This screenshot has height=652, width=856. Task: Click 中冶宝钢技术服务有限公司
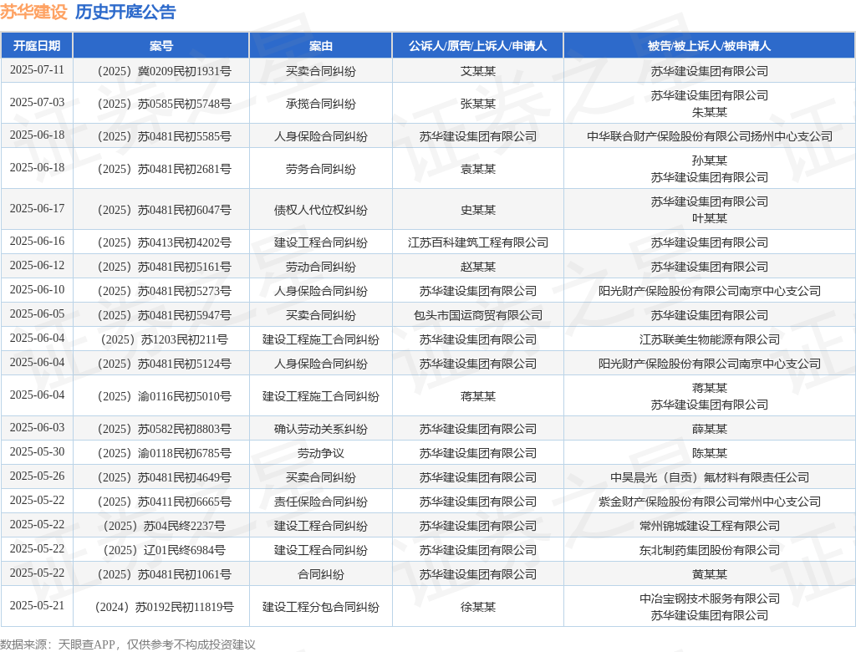coord(709,599)
